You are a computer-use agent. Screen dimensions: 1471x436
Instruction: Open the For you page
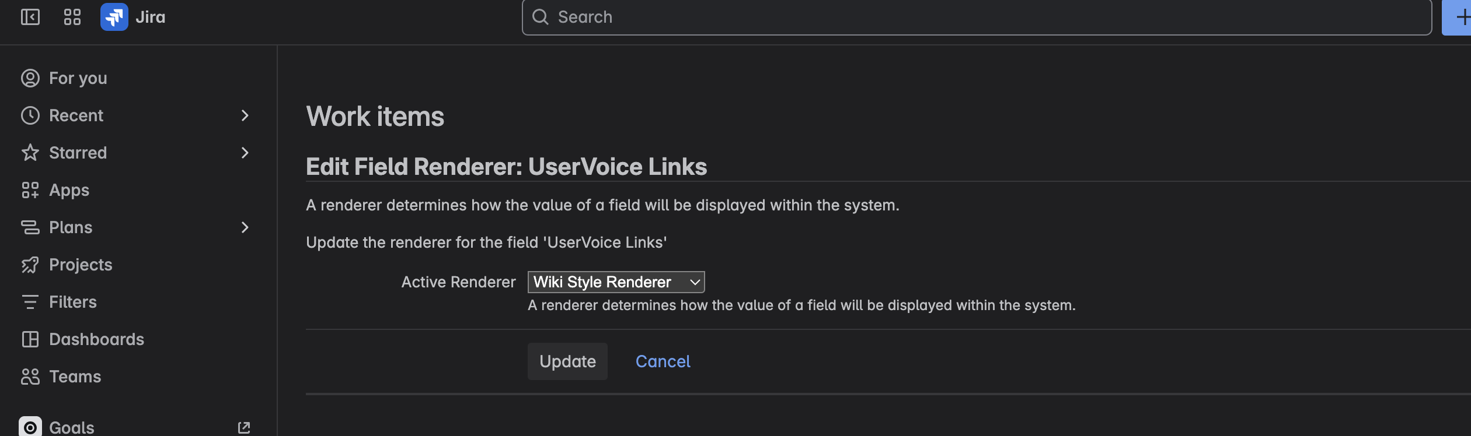pyautogui.click(x=78, y=78)
